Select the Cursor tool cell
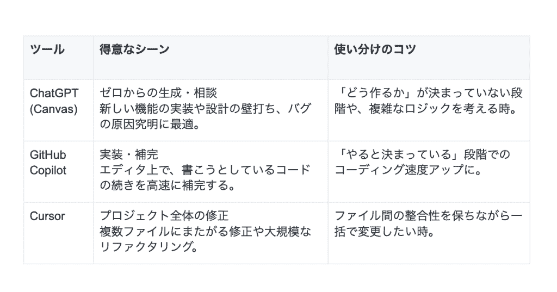 [x=58, y=233]
